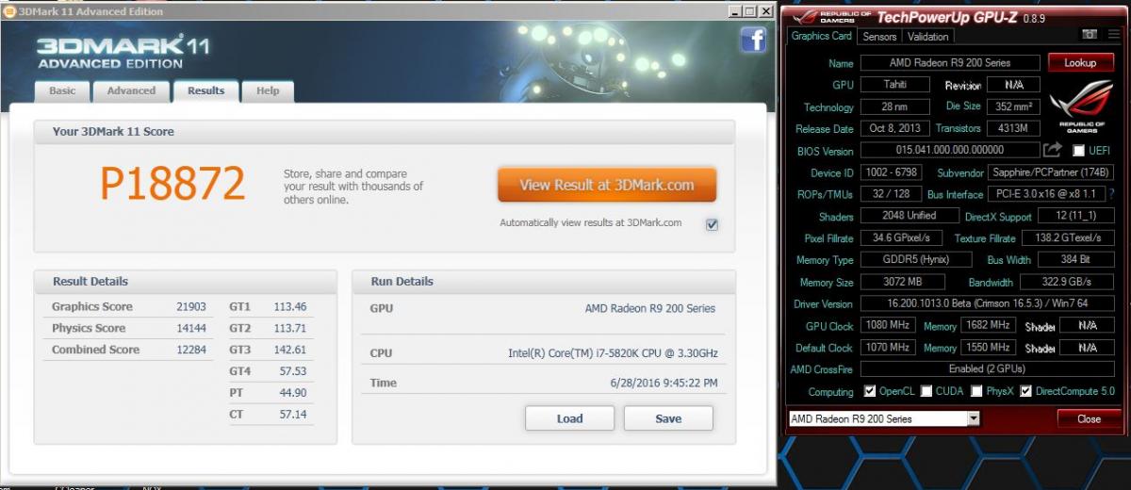
Task: Click the GPU-Z Close button
Action: pos(1089,418)
